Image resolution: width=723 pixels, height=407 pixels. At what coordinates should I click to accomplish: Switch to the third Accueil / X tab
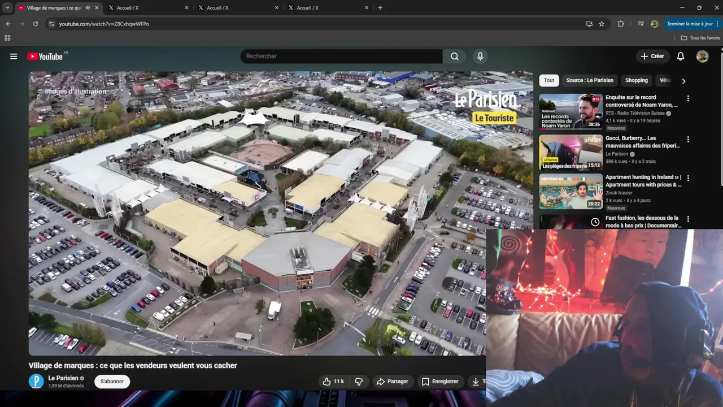[238, 8]
